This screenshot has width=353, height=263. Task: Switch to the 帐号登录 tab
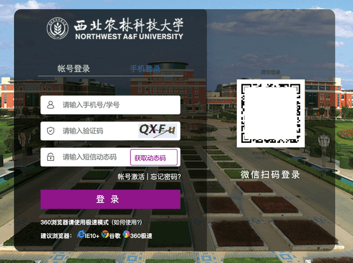point(74,68)
